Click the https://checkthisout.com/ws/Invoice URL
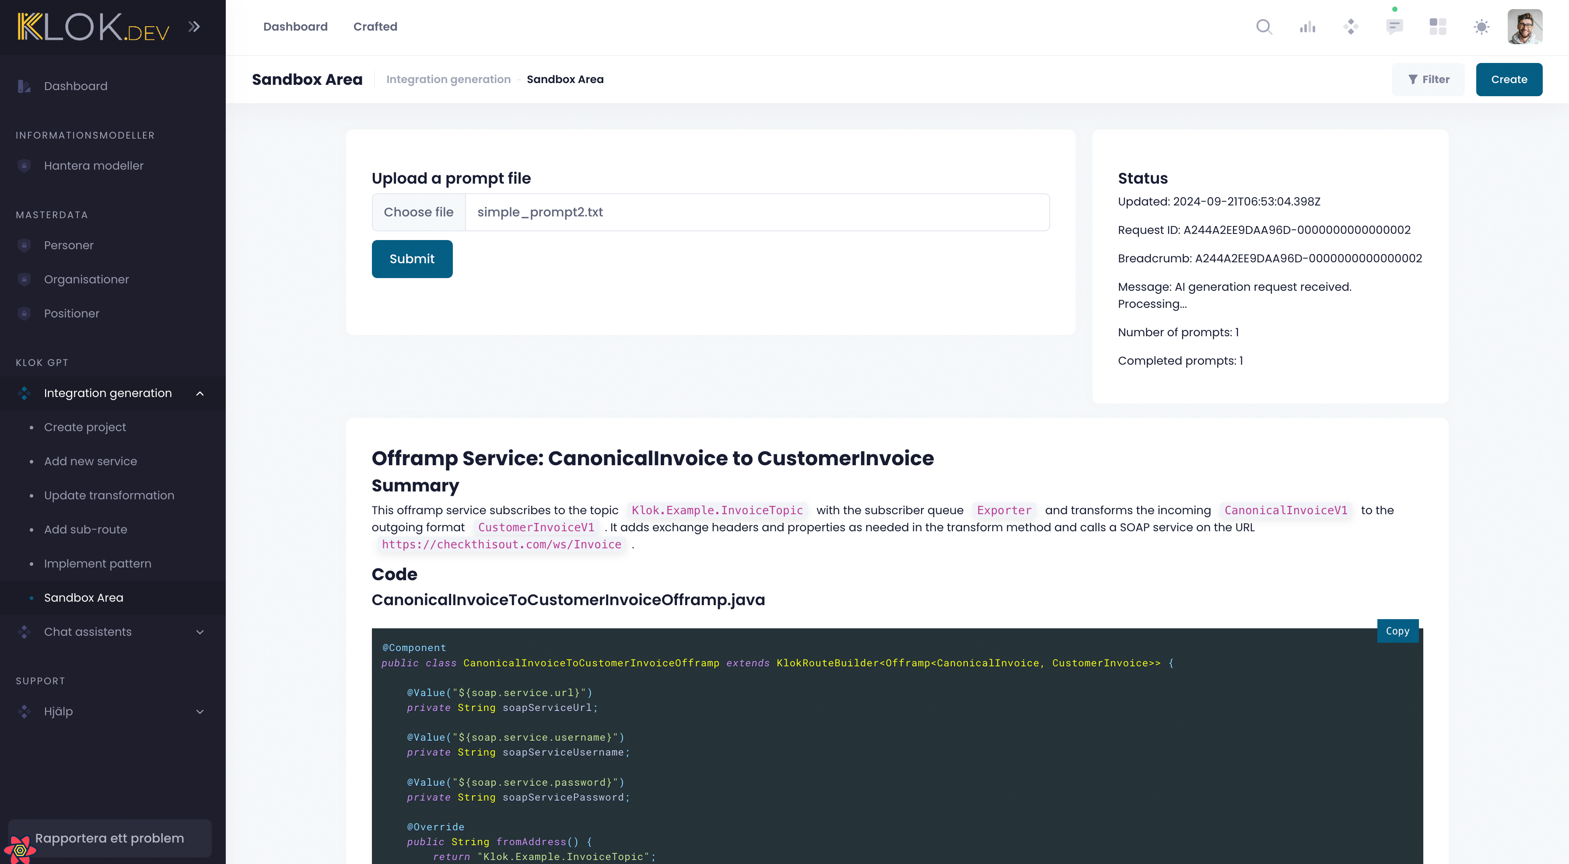The width and height of the screenshot is (1569, 864). [x=501, y=544]
